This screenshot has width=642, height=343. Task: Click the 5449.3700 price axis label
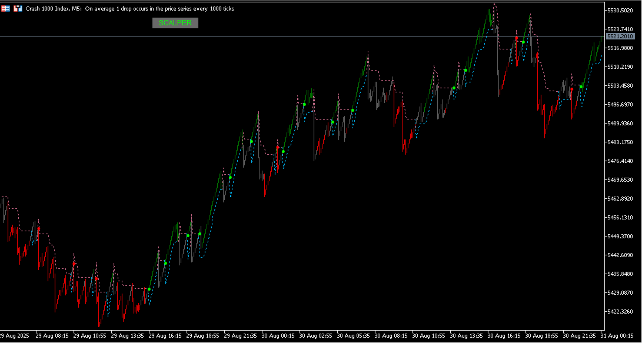(x=620, y=236)
